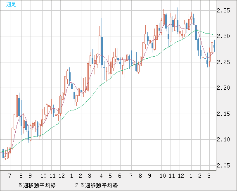Click the purple 5-week average legend line
Screen dimensions: 237x191
click(11, 185)
